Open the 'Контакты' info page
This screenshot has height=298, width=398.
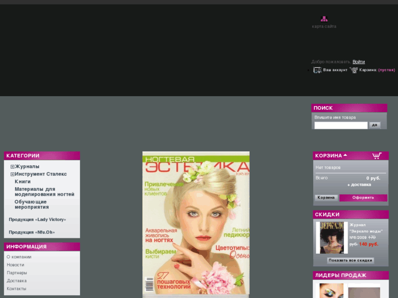point(16,289)
